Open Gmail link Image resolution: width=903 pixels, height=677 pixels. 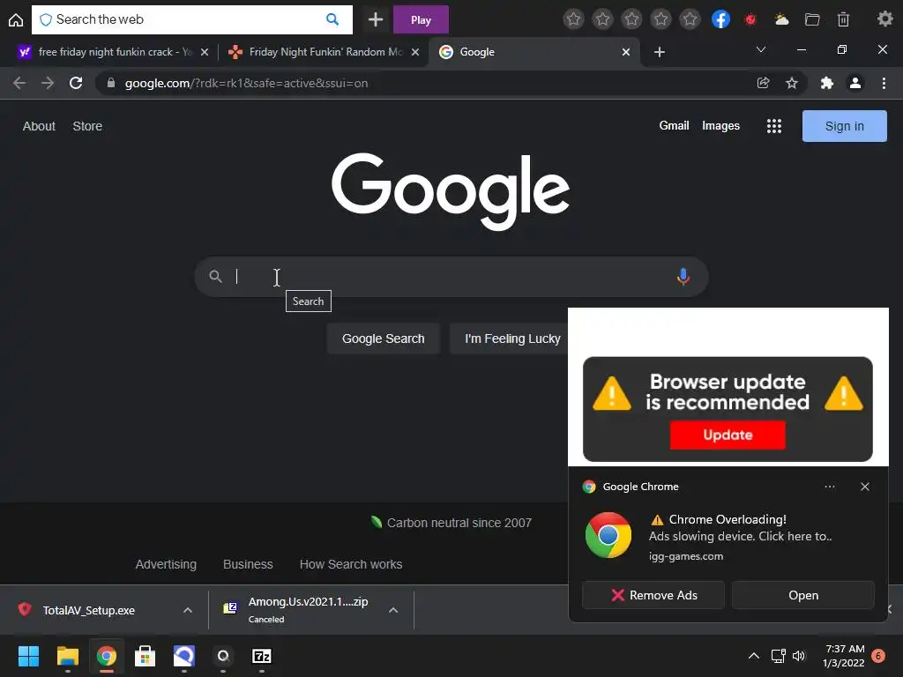[x=674, y=125]
